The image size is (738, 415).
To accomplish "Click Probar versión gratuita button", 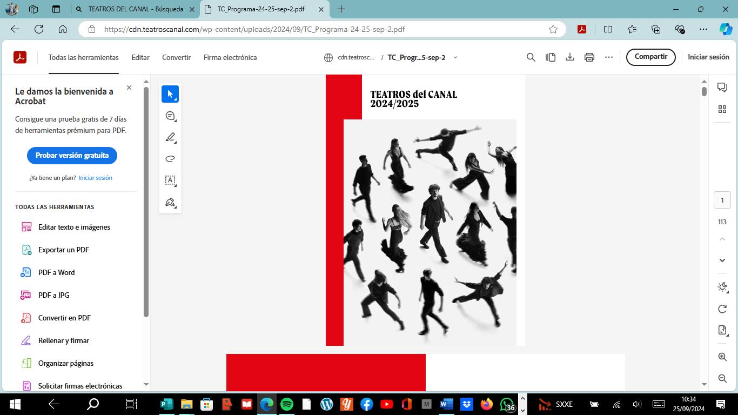I will click(x=72, y=156).
